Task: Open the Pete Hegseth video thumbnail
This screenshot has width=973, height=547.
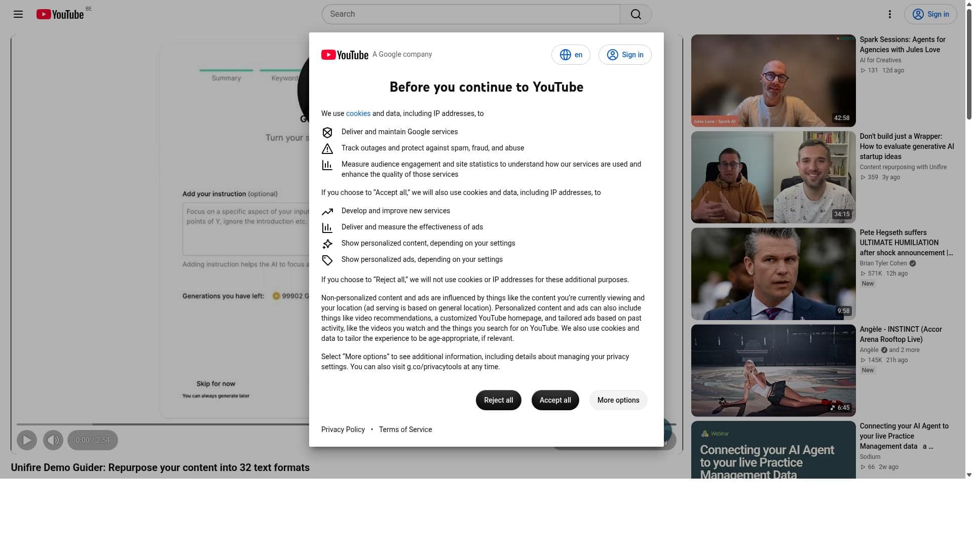Action: pyautogui.click(x=773, y=274)
